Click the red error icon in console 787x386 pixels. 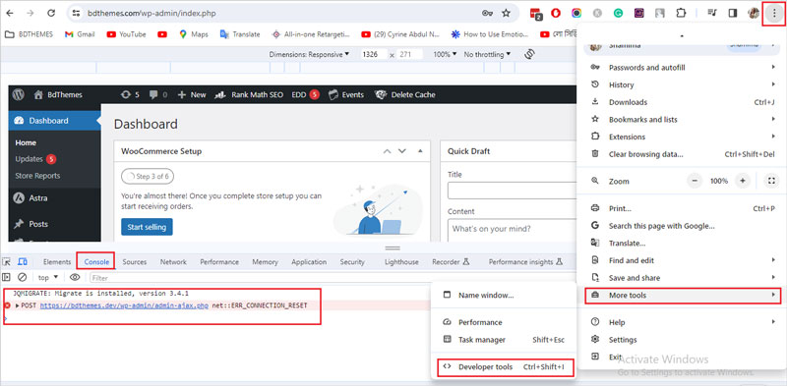pos(8,305)
